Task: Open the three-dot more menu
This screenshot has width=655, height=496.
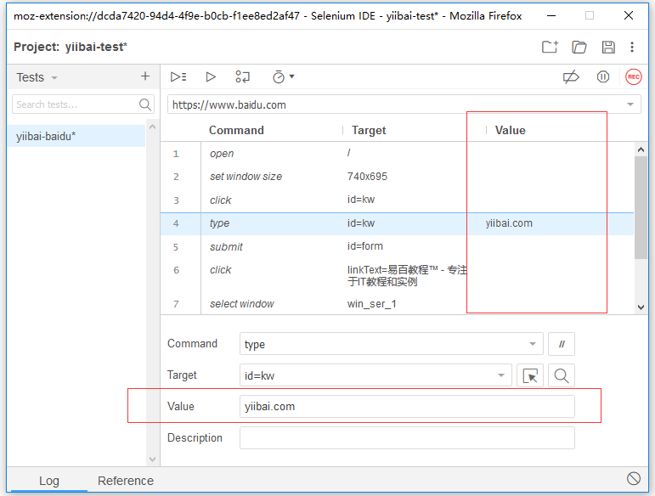Action: (632, 47)
